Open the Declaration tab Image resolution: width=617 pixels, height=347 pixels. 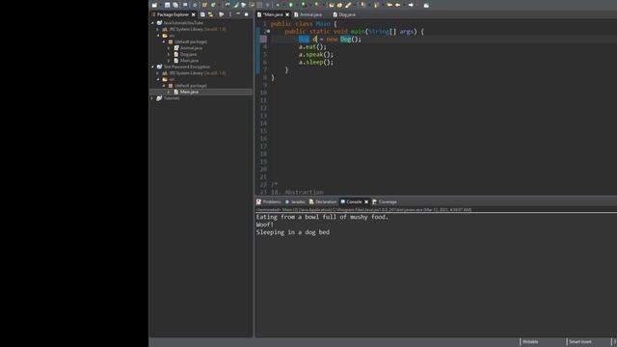323,201
